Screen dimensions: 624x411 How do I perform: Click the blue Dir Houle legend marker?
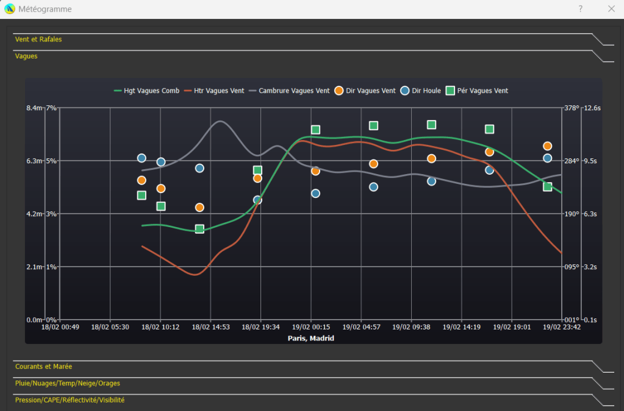tap(405, 91)
